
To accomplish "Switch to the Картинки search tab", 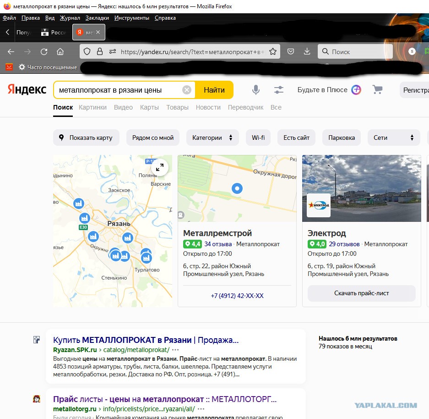I will 93,107.
